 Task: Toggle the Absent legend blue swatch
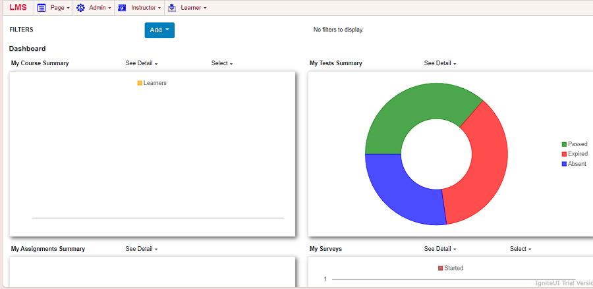coord(564,164)
